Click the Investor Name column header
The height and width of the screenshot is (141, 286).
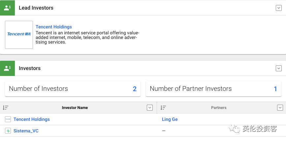[75, 108]
